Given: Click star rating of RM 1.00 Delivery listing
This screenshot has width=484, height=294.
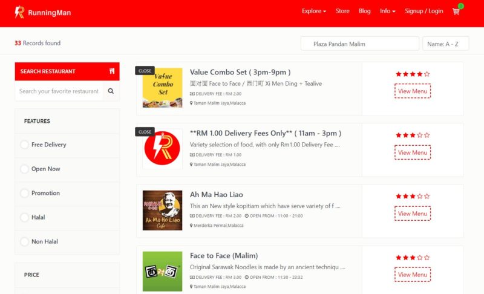Looking at the screenshot, I should (413, 135).
